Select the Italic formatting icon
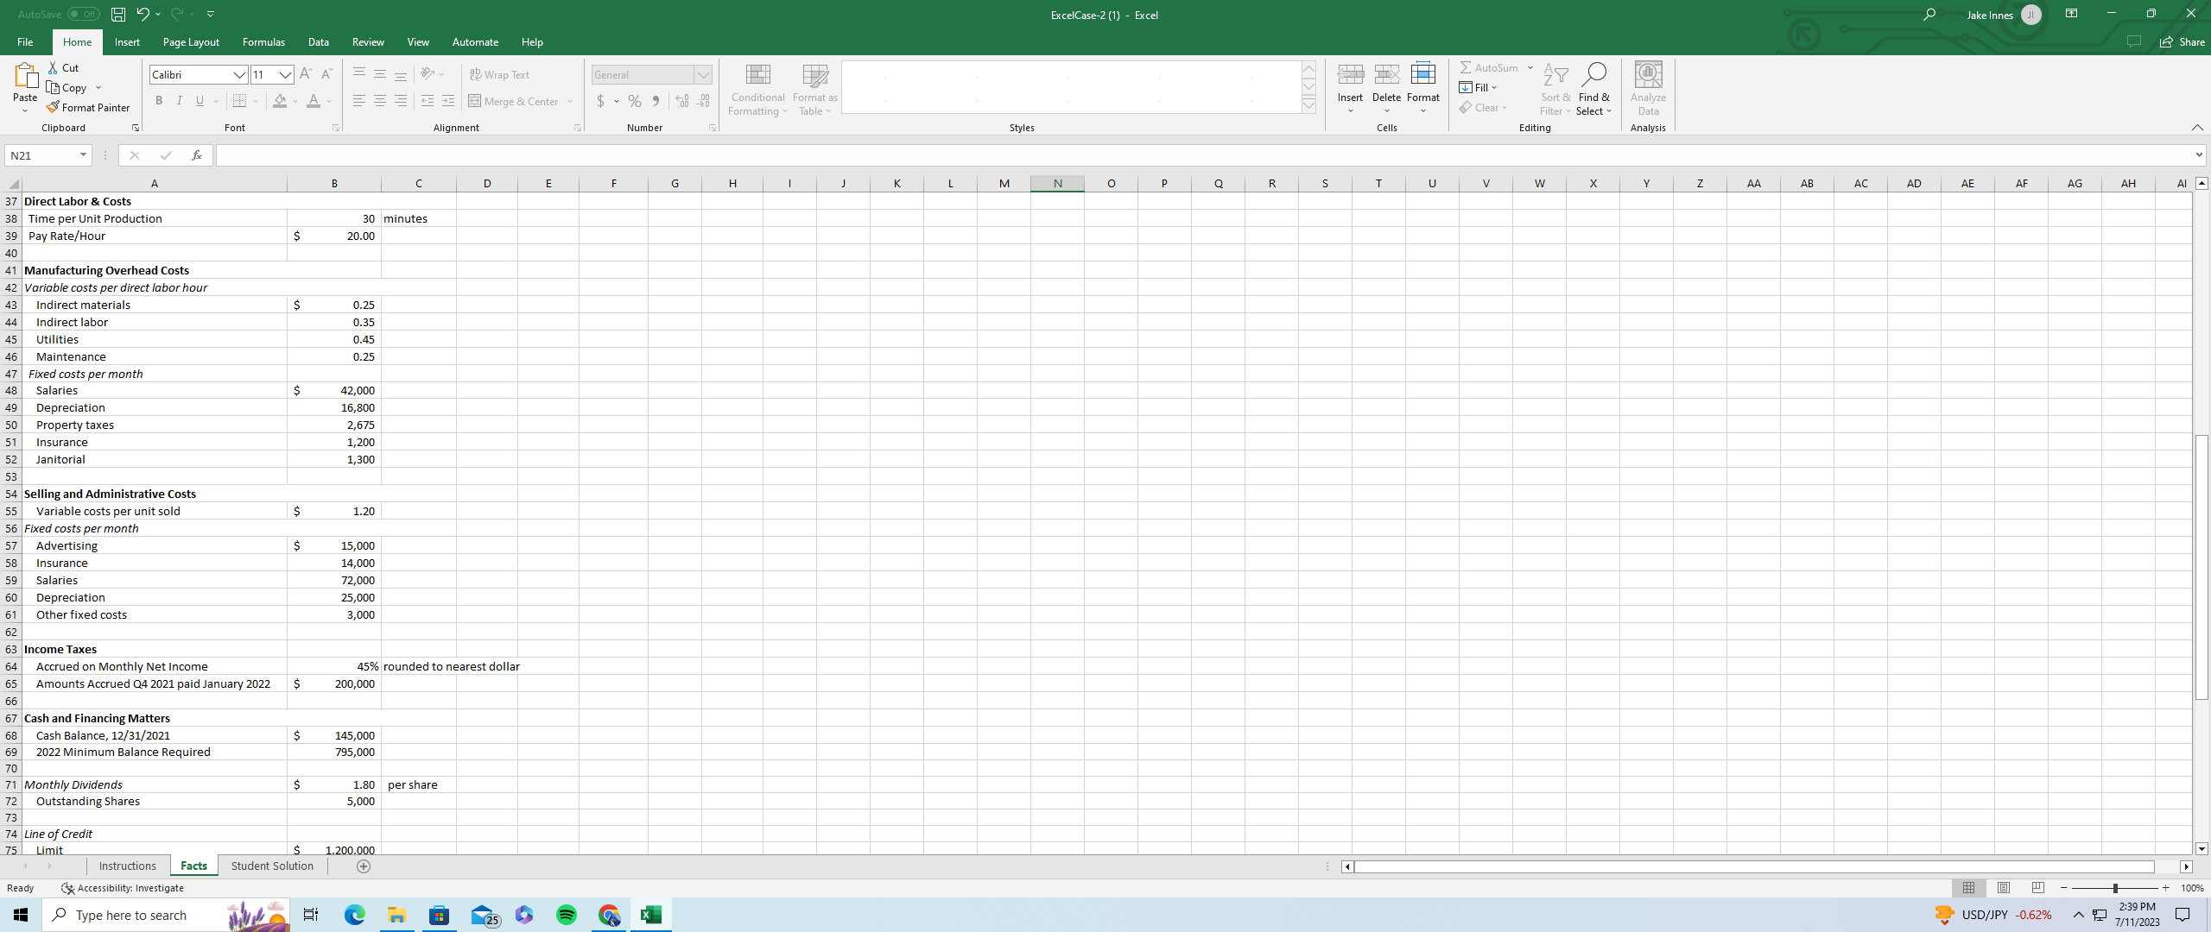 pos(180,101)
